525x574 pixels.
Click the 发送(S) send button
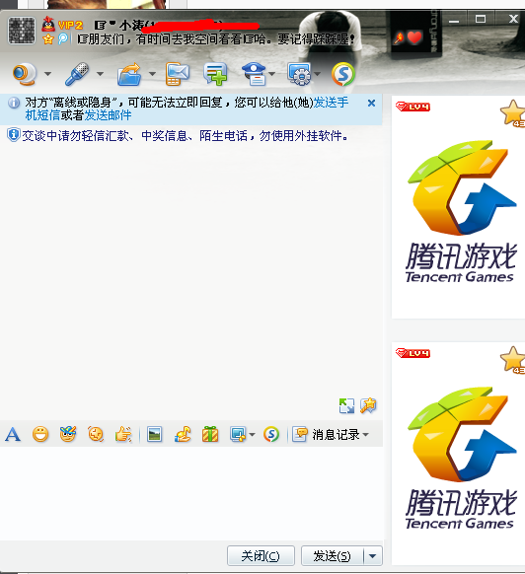coord(333,555)
